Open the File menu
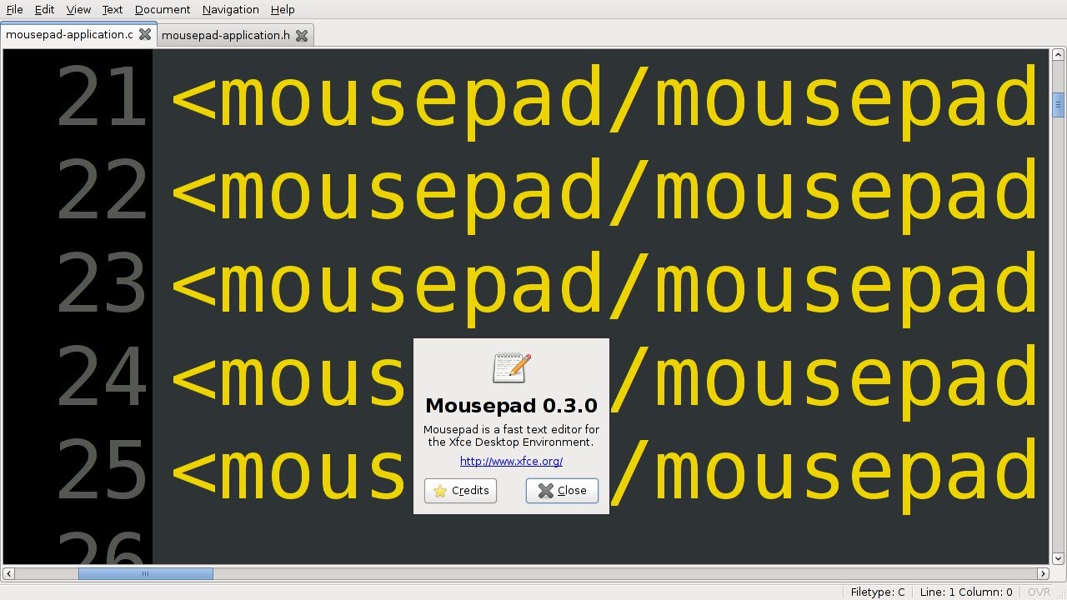The image size is (1067, 600). [x=14, y=9]
